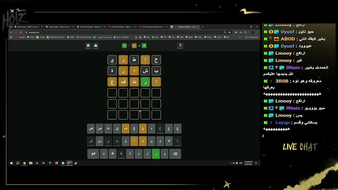Hit the on-screen Enter return key
Screen dimensions: 338x190
(x=93, y=154)
